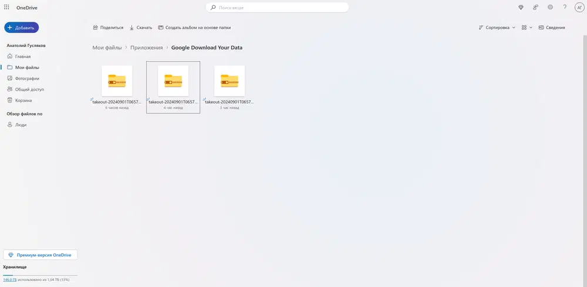Image resolution: width=587 pixels, height=287 pixels.
Task: Focus the "Поиск везде" search field
Action: [x=277, y=8]
